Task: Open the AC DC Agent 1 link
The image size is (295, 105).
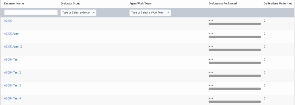Action: [13, 33]
